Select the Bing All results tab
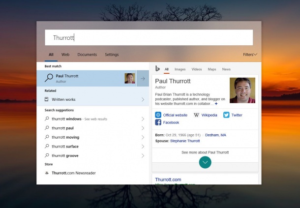 pos(167,69)
